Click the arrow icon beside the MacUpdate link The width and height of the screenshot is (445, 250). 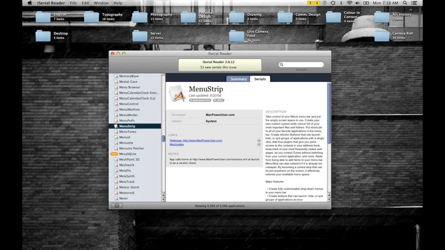[x=259, y=144]
